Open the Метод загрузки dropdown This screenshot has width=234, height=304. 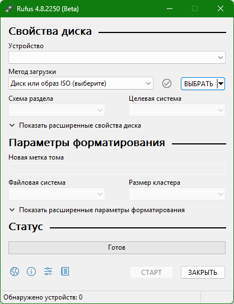[x=81, y=83]
